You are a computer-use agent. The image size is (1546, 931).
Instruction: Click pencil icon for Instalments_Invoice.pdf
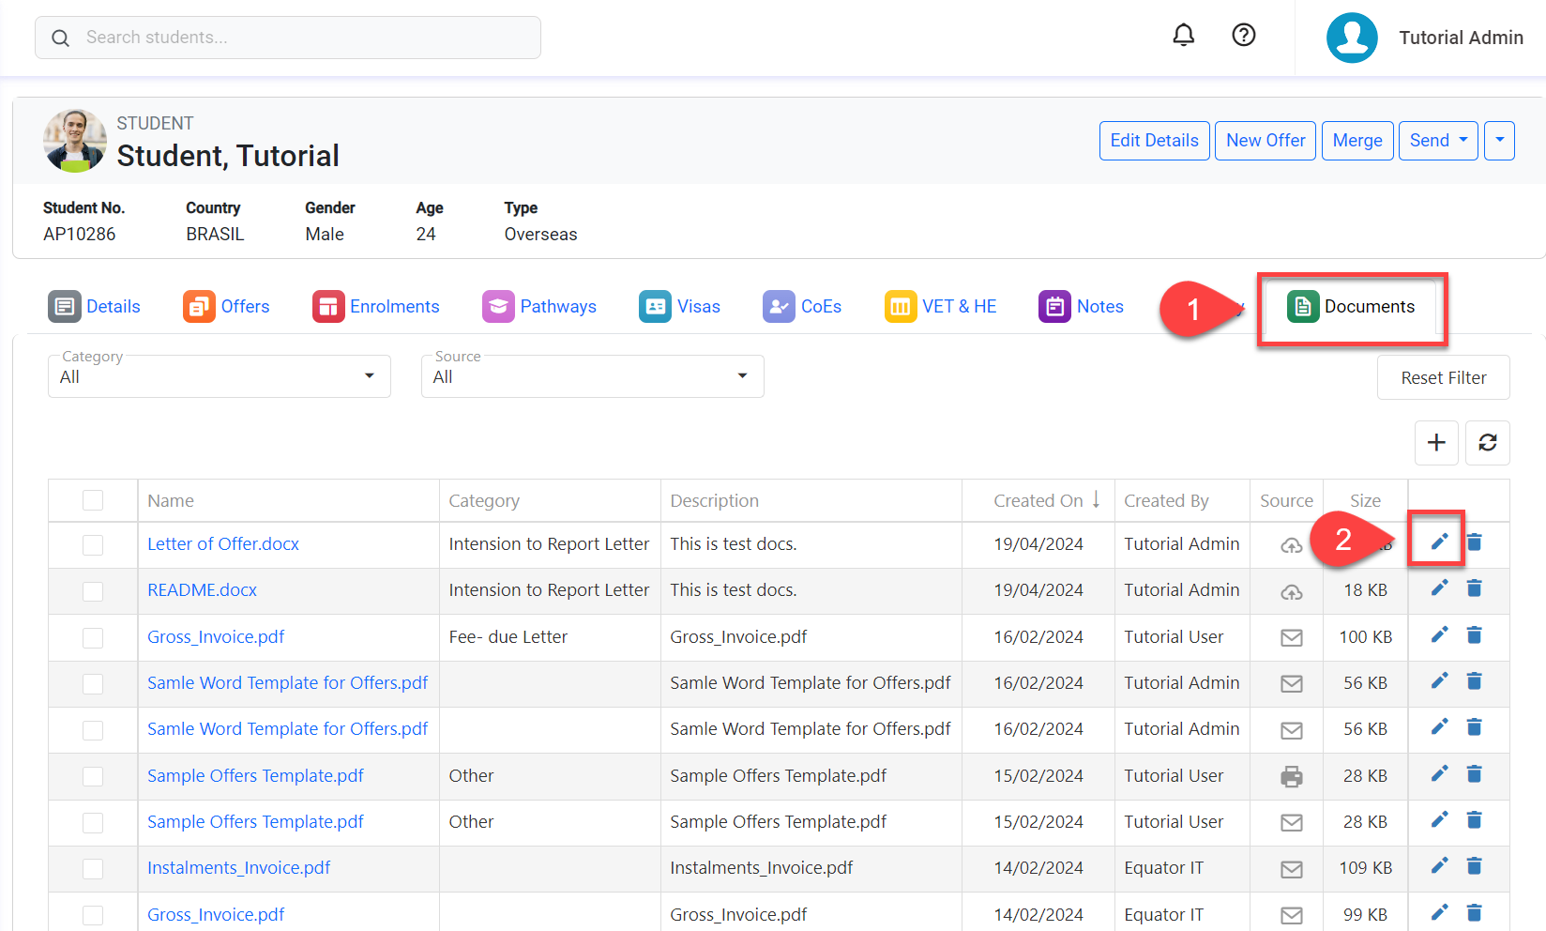(x=1439, y=865)
